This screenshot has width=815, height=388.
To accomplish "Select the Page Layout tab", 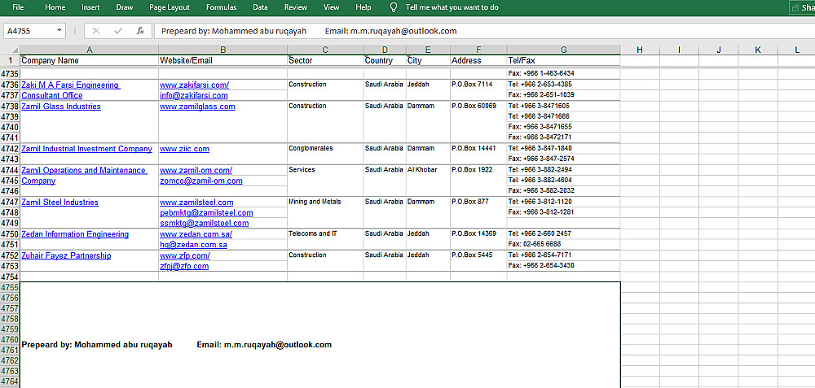I will tap(170, 7).
